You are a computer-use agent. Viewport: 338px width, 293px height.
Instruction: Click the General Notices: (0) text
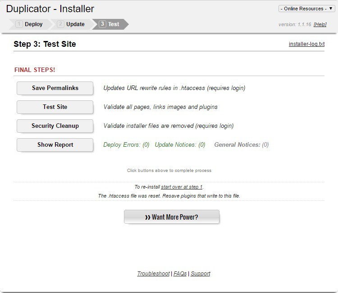242,144
